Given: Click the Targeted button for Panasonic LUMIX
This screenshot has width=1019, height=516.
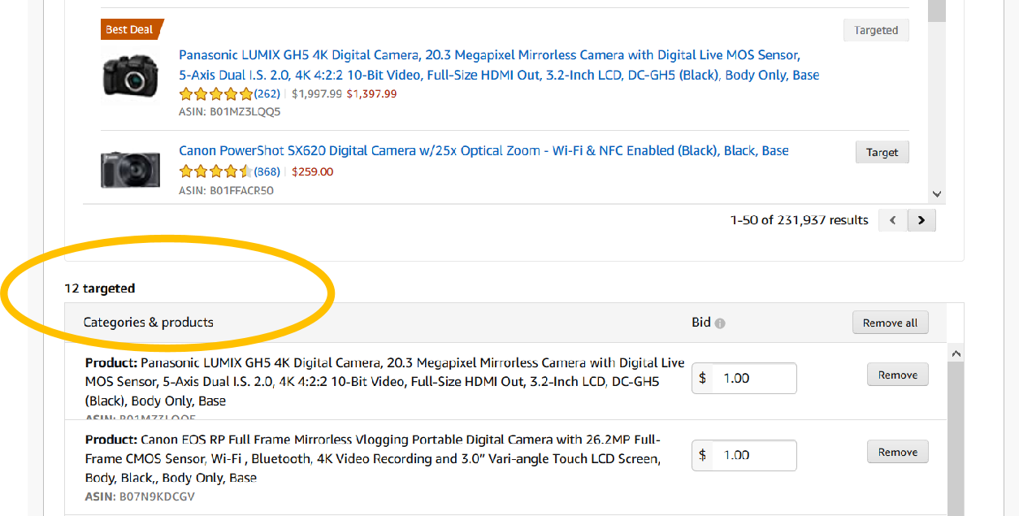Looking at the screenshot, I should click(875, 31).
